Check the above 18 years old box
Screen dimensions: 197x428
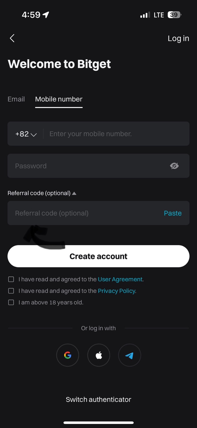click(x=11, y=303)
